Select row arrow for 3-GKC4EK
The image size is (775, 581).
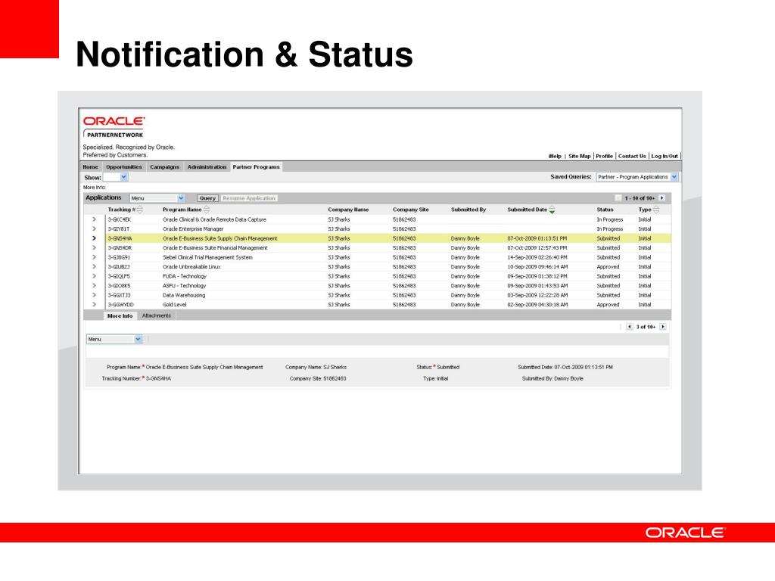94,219
